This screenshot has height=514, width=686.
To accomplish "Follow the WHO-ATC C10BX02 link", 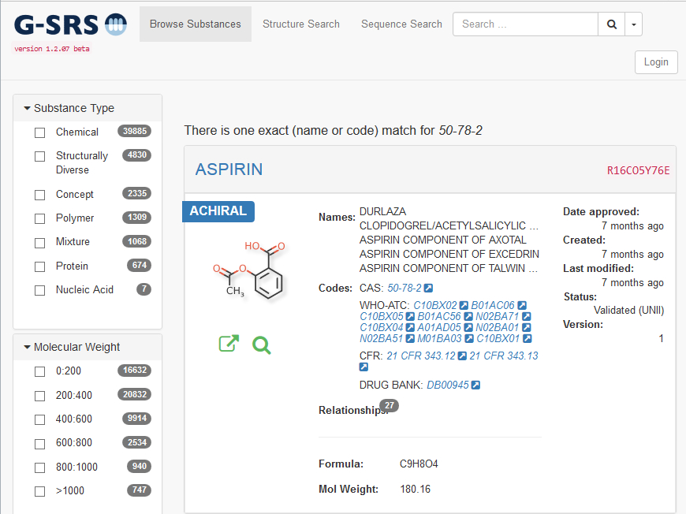I will [435, 305].
